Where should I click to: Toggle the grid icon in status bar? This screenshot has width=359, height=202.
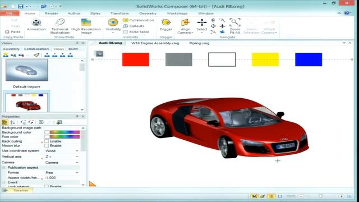pyautogui.click(x=271, y=196)
